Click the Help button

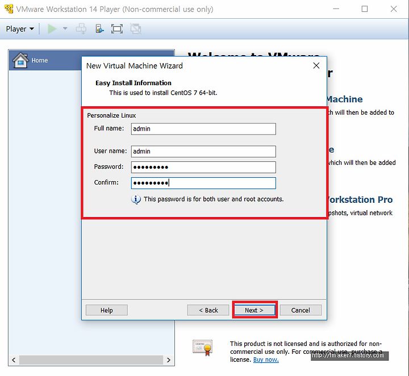107,310
